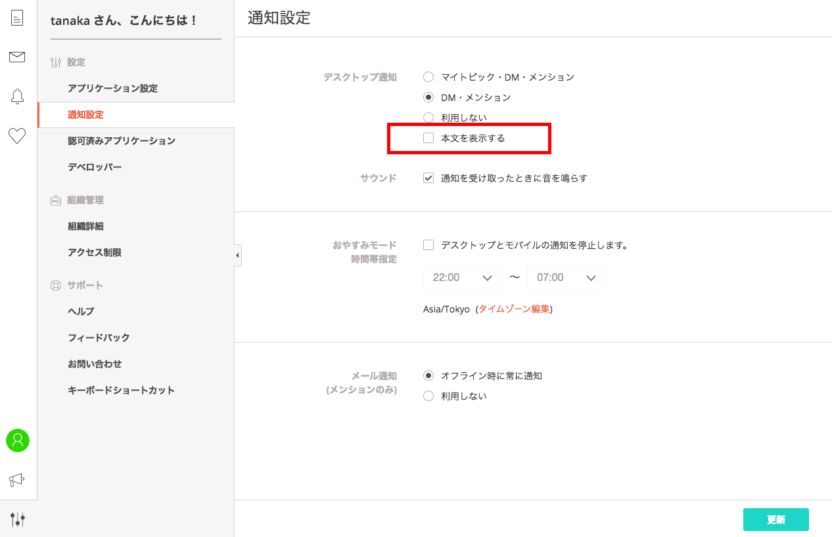Viewport: 832px width, 537px height.
Task: Check デスクトップとモバイルの通知を停止します
Action: pyautogui.click(x=428, y=245)
